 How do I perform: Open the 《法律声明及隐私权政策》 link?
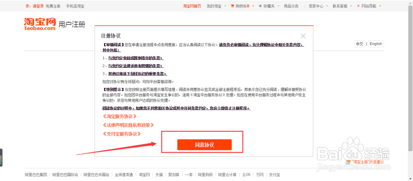(x=128, y=125)
